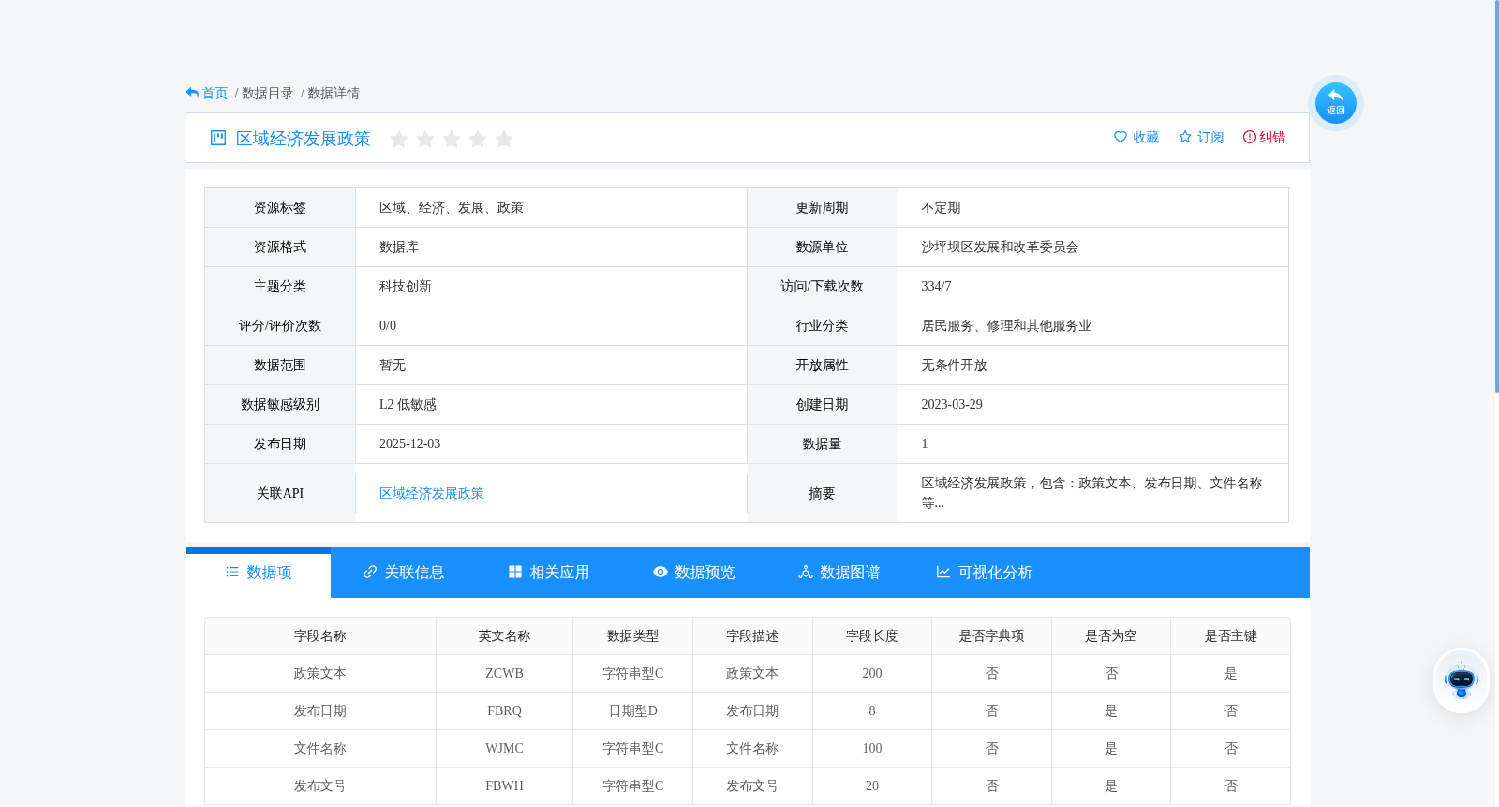Click the L2 低敏感 sensitivity value

coord(408,405)
